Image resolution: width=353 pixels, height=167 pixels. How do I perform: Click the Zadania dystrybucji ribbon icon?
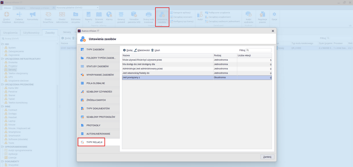tap(19, 17)
